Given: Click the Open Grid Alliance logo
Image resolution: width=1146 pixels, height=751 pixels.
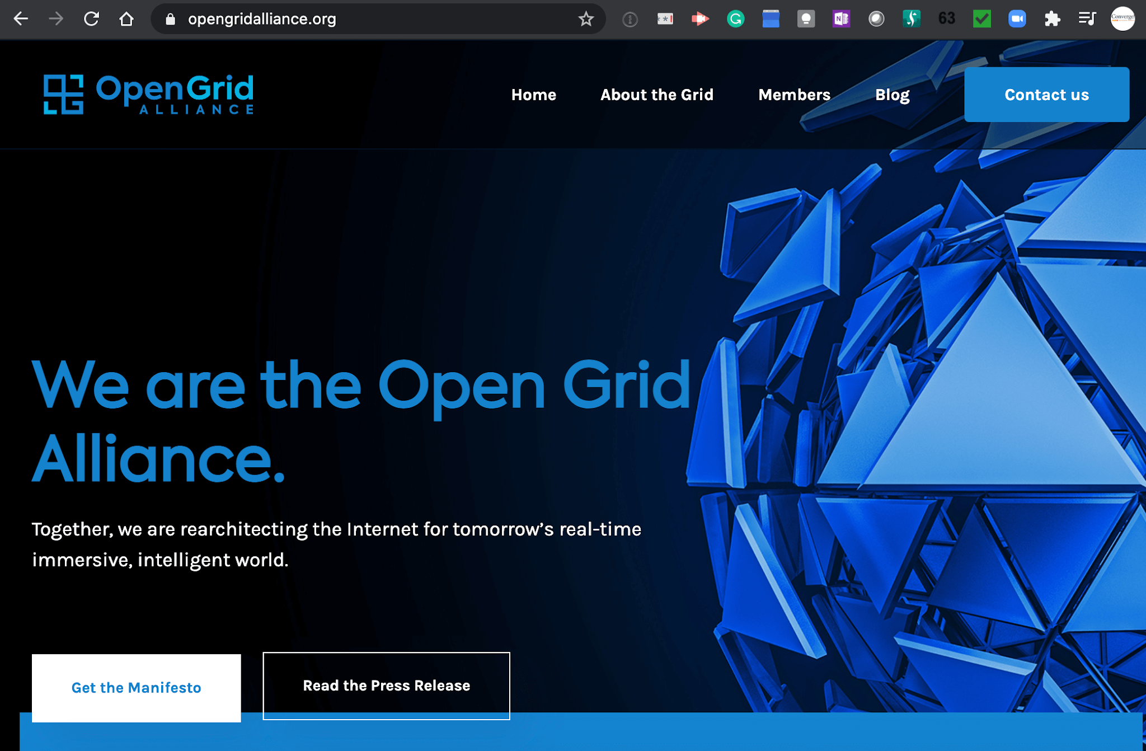Looking at the screenshot, I should pyautogui.click(x=147, y=95).
